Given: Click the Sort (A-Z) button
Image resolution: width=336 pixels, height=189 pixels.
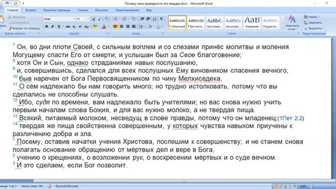Looking at the screenshot, I should (x=154, y=19).
